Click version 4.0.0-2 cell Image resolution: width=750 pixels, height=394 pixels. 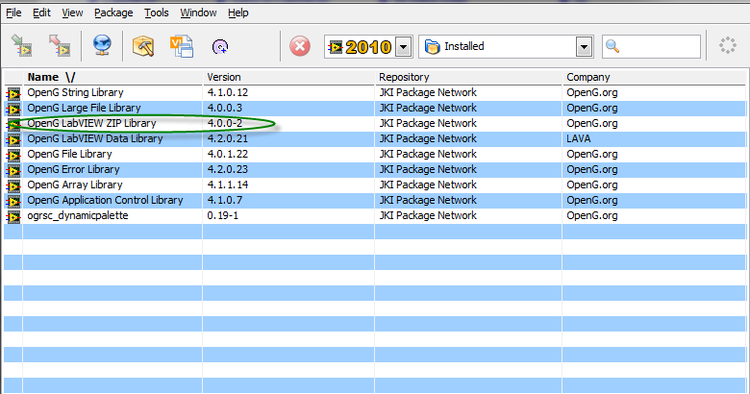[x=225, y=123]
